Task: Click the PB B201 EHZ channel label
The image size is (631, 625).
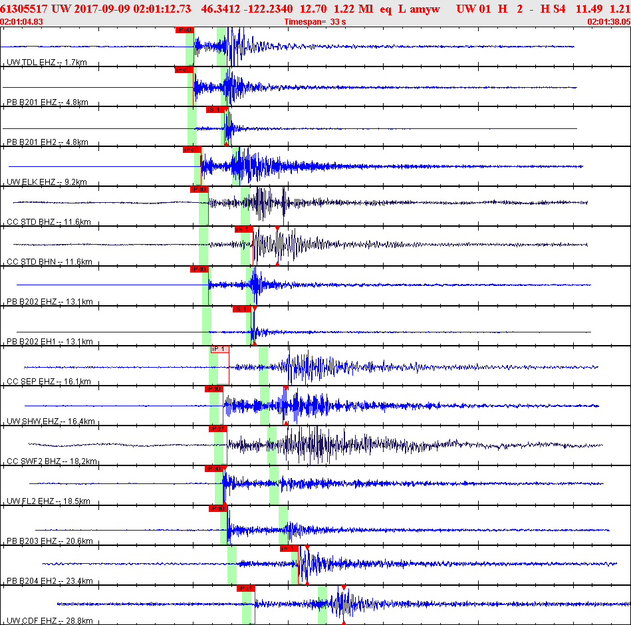Action: point(47,102)
